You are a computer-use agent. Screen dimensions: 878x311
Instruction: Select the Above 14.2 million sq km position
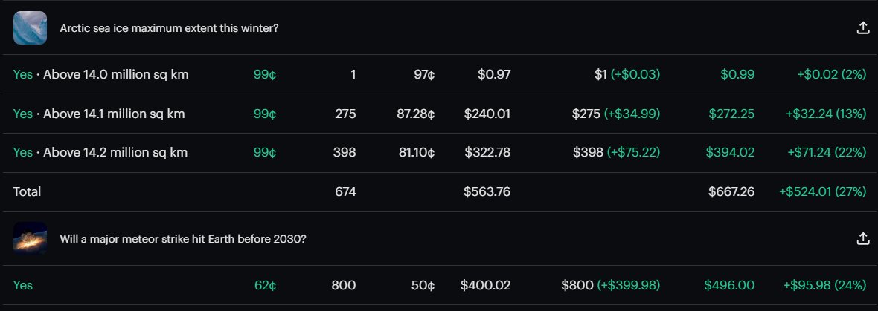(x=439, y=152)
